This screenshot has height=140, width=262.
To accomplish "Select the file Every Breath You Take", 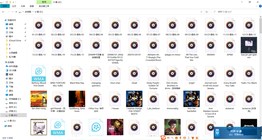I will [230, 76].
